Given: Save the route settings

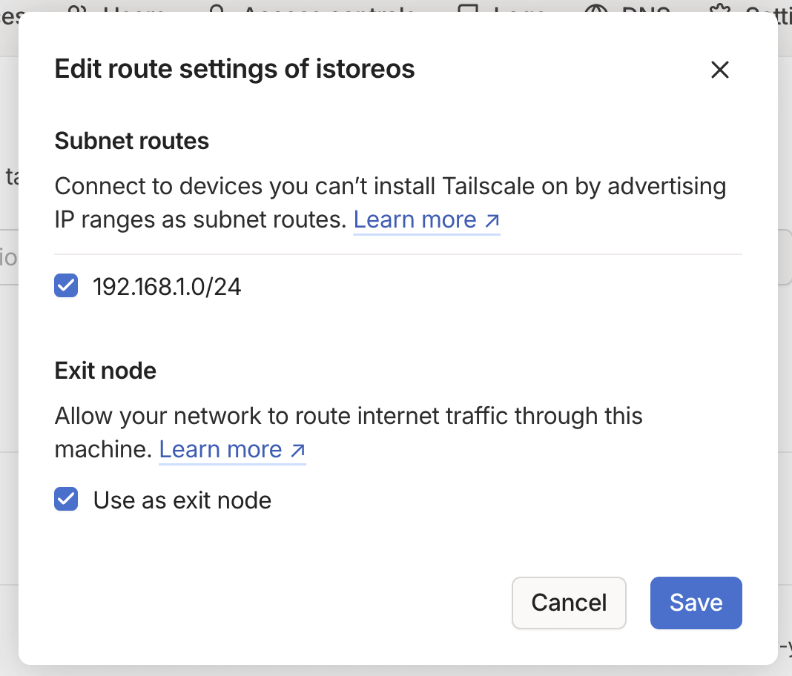Looking at the screenshot, I should 696,603.
